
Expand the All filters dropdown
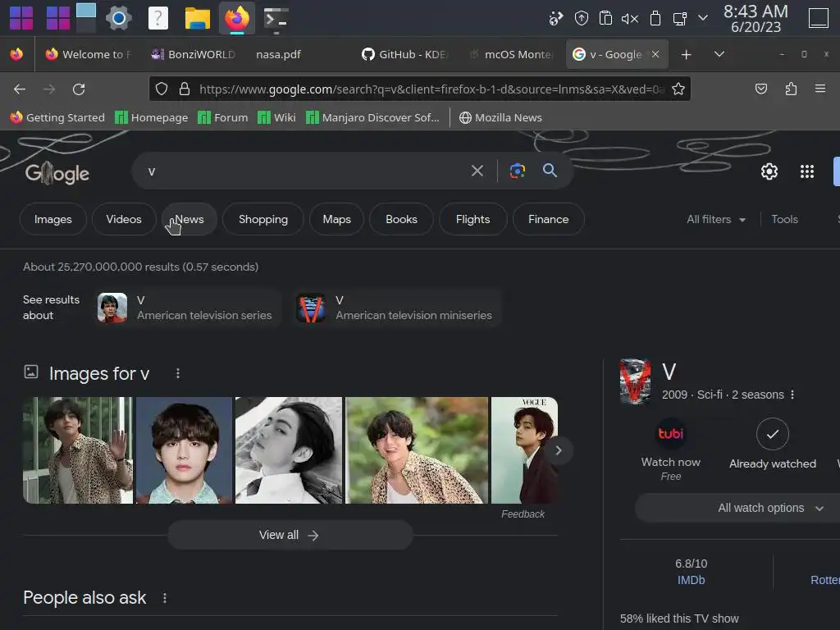(716, 219)
